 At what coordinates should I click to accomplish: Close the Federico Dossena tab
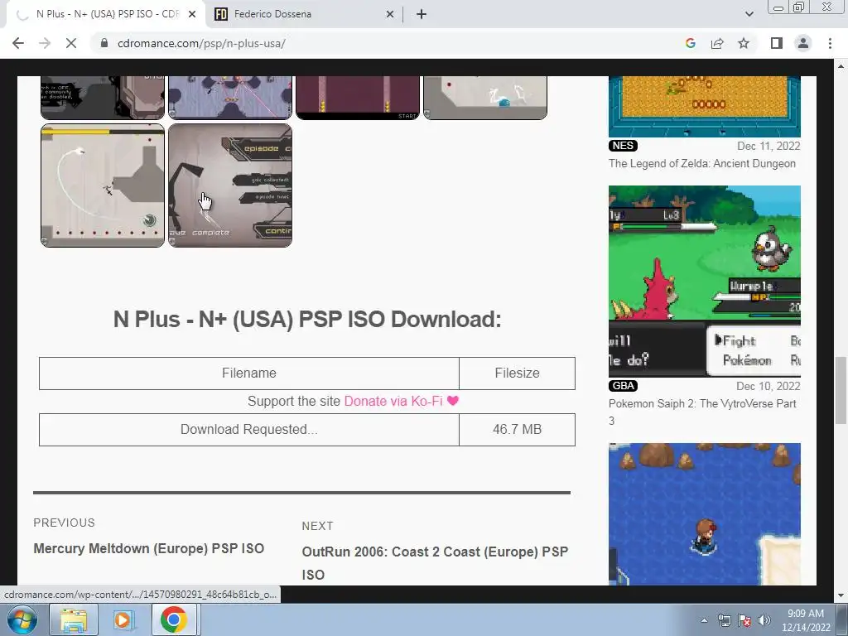tap(390, 14)
